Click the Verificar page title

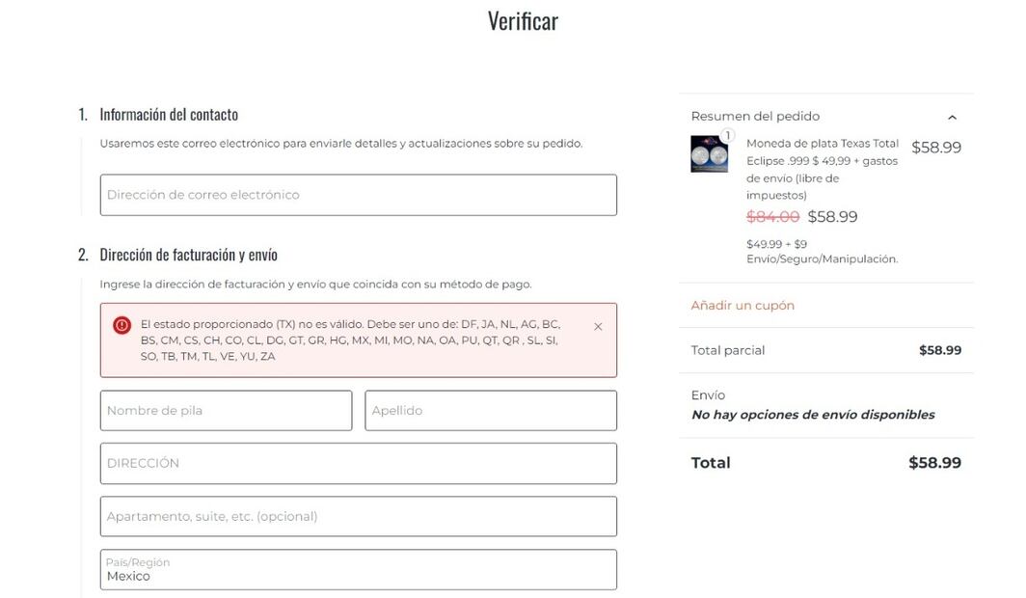point(523,21)
